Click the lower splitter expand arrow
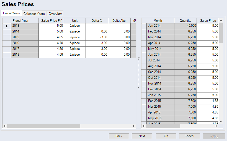Screen dimensions: 227x141 pyautogui.click(x=139, y=88)
